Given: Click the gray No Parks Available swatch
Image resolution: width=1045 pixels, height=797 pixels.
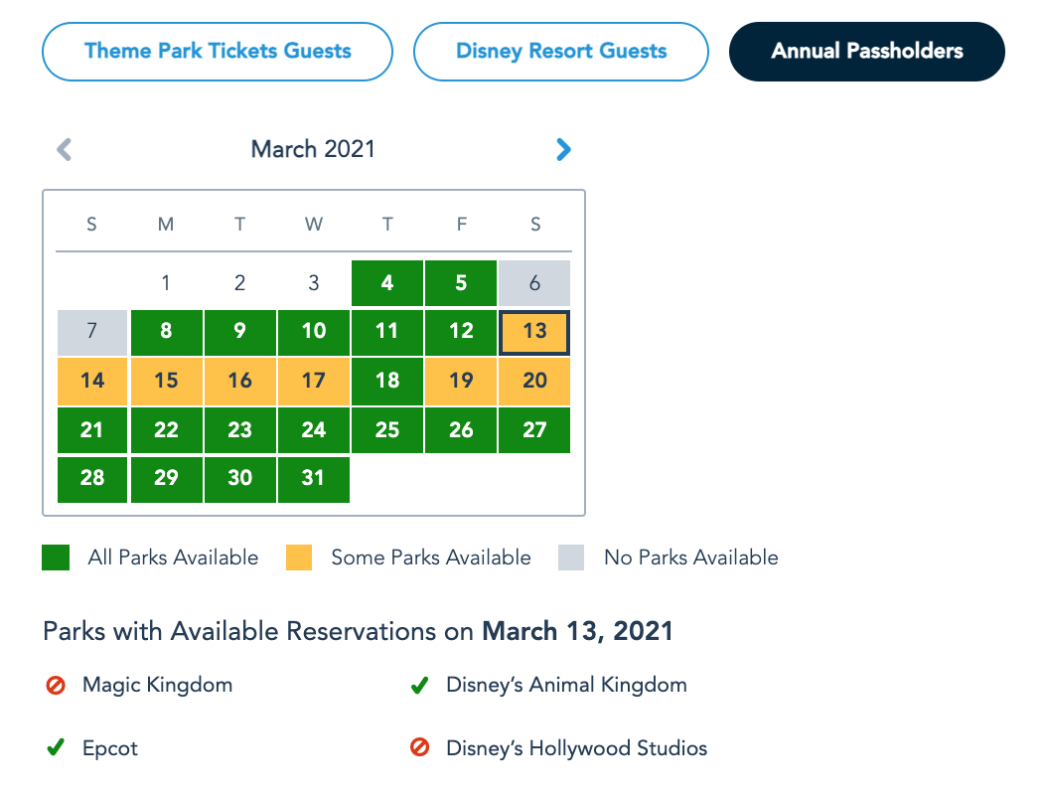Looking at the screenshot, I should (x=571, y=558).
